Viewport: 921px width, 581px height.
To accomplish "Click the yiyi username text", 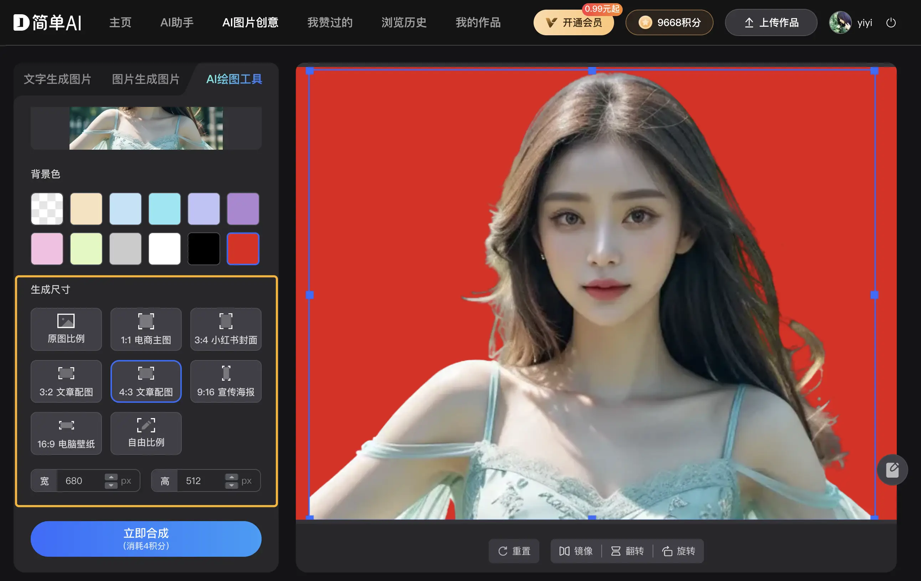I will pyautogui.click(x=865, y=23).
